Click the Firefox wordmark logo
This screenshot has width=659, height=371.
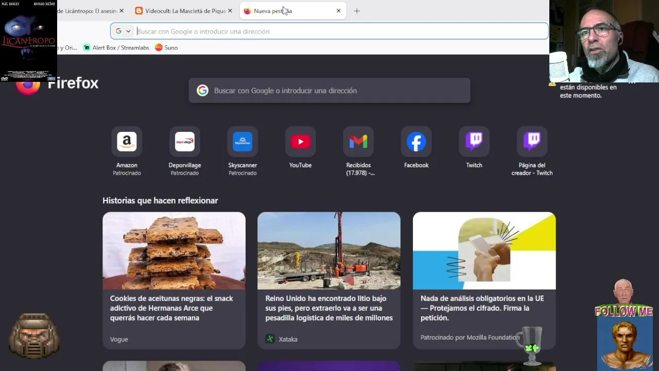[73, 83]
